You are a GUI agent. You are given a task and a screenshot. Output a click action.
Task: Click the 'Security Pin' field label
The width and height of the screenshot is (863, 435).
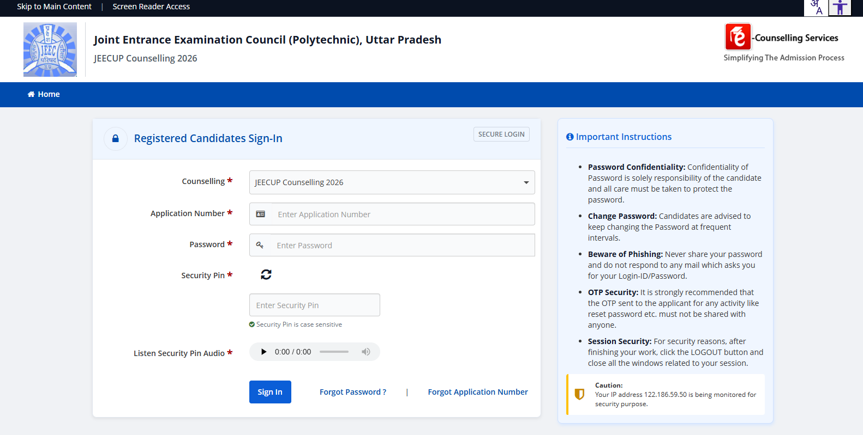coord(203,275)
